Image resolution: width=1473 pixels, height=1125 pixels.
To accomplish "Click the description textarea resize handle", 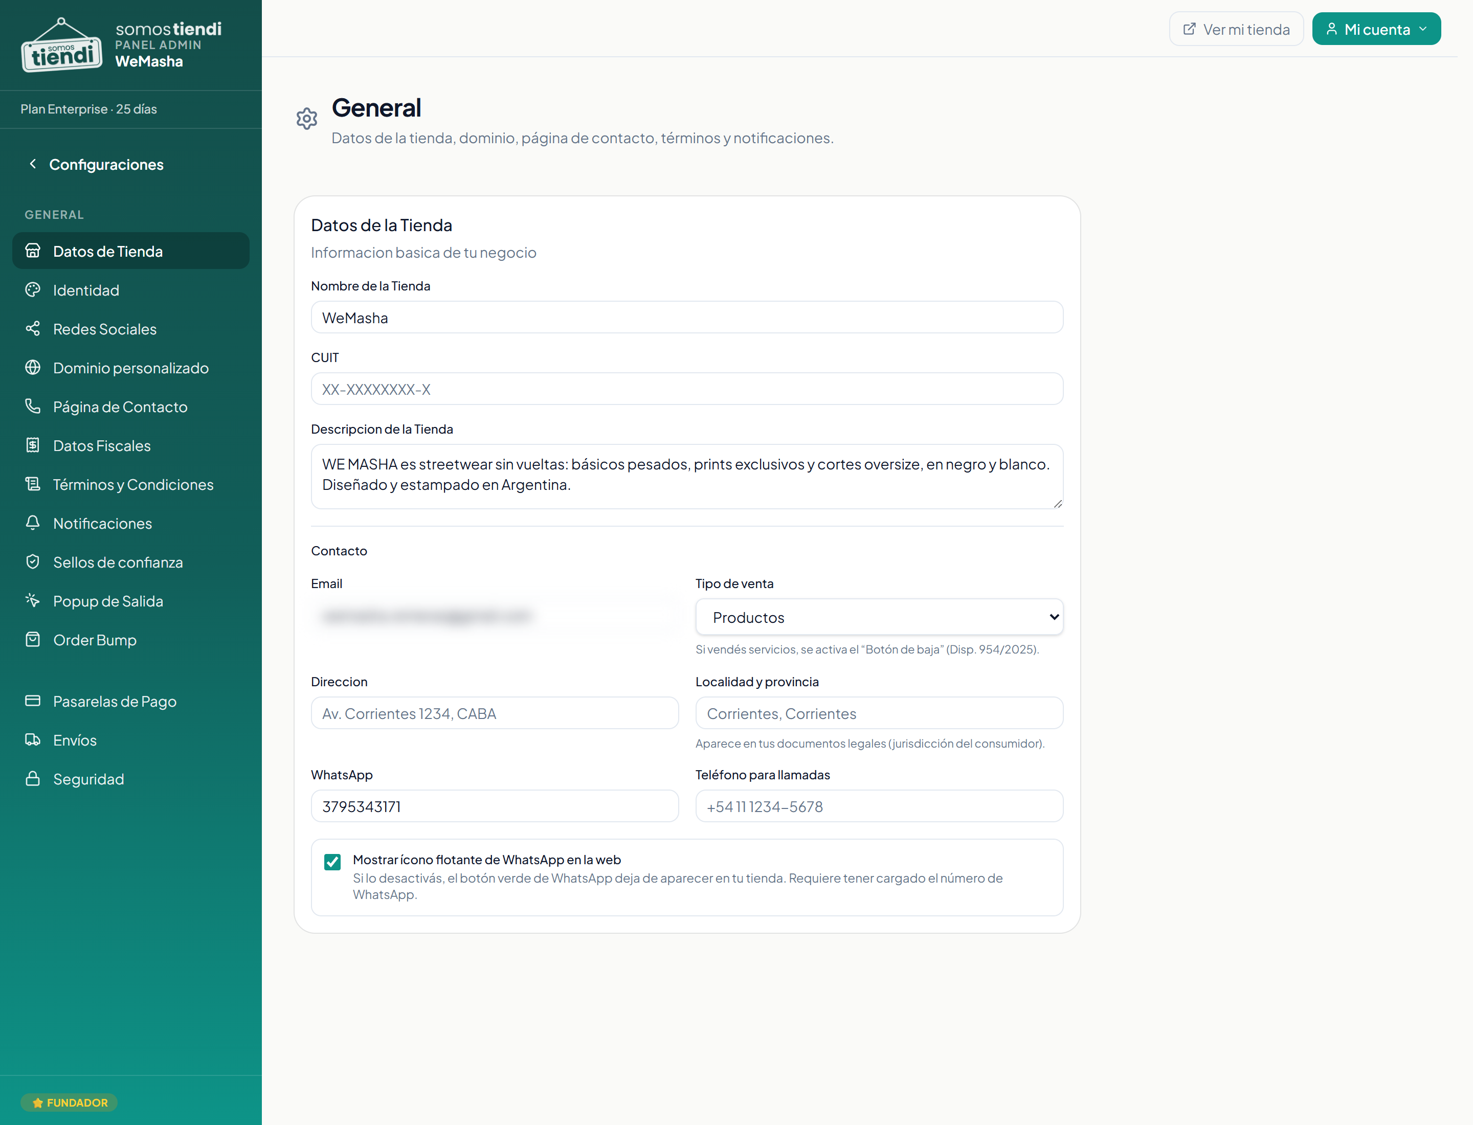I will [x=1058, y=504].
